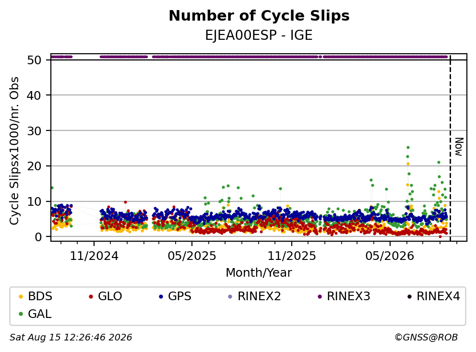Screen dimensions: 476x352
Task: Click the y-axis tick label 50
Action: pyautogui.click(x=34, y=60)
